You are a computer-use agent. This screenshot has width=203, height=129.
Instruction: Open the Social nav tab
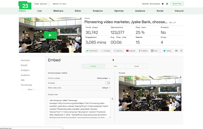[x=160, y=11]
